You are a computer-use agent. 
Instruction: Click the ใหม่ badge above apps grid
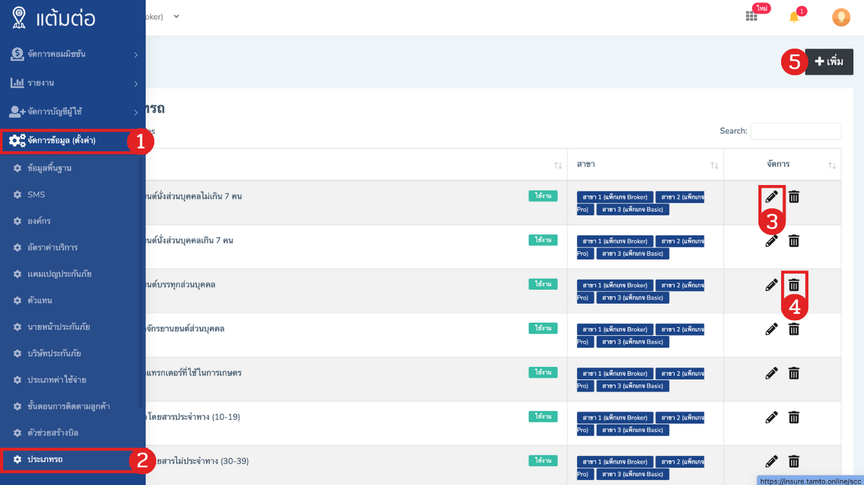click(761, 8)
